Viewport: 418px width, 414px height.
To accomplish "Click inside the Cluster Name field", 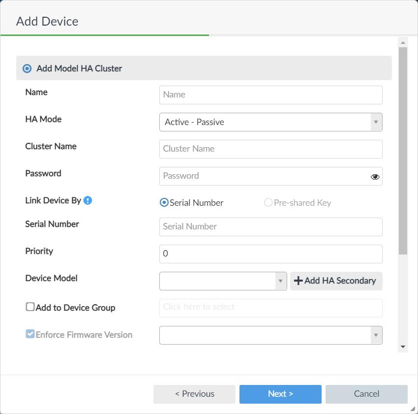I will tap(270, 149).
